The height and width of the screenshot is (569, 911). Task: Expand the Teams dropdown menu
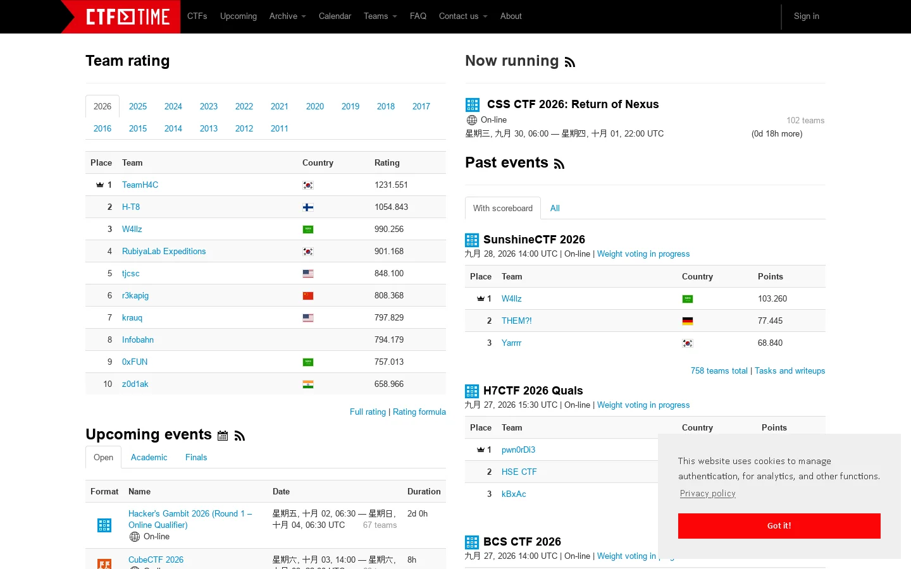pyautogui.click(x=380, y=16)
